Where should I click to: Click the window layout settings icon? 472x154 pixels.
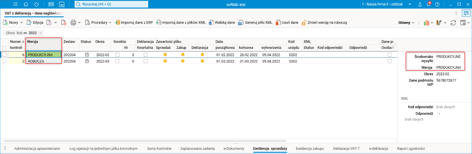(463, 22)
